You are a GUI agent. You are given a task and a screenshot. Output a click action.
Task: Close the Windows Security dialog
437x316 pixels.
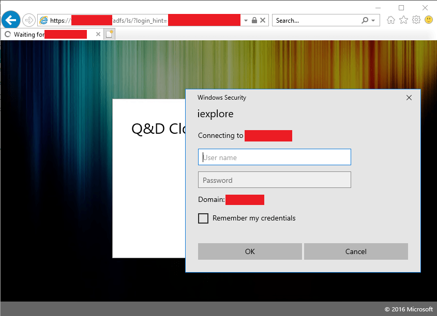409,98
